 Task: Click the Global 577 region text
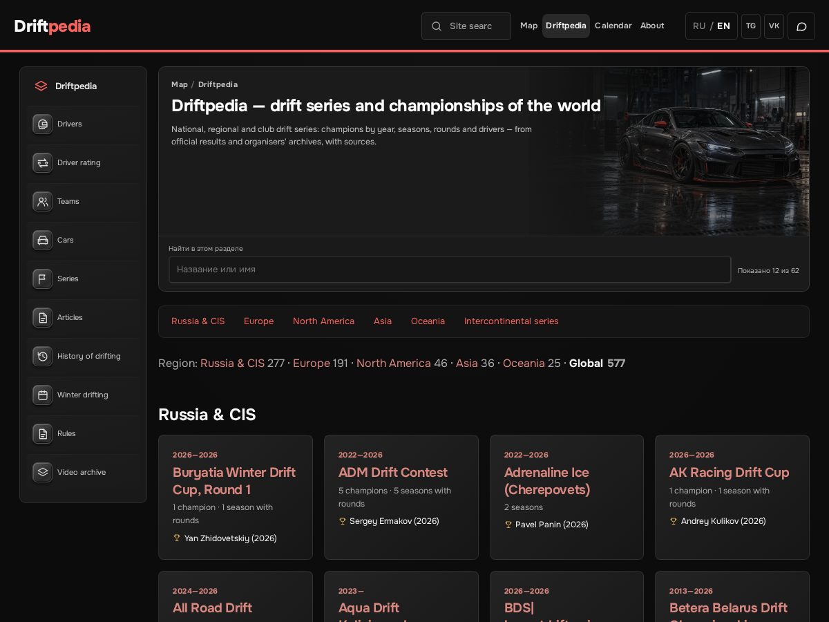597,364
